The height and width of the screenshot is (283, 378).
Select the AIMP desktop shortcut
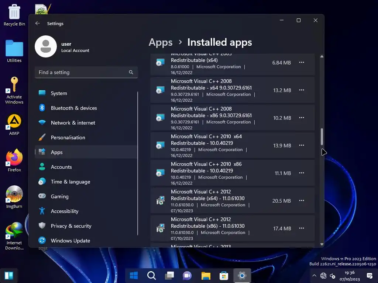(x=14, y=125)
